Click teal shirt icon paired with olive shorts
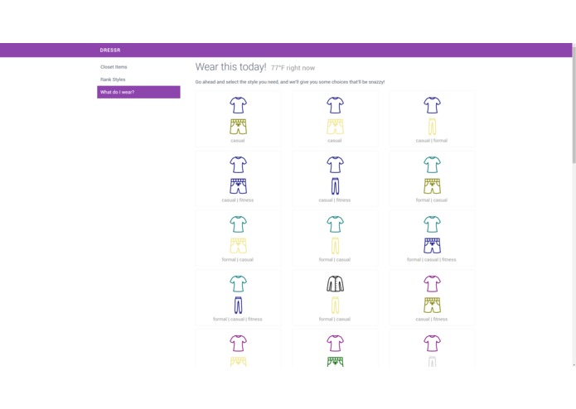Image resolution: width=576 pixels, height=409 pixels. tap(432, 165)
